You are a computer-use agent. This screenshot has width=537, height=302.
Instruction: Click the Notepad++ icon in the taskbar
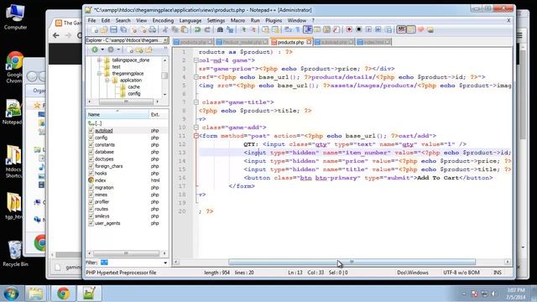click(89, 294)
